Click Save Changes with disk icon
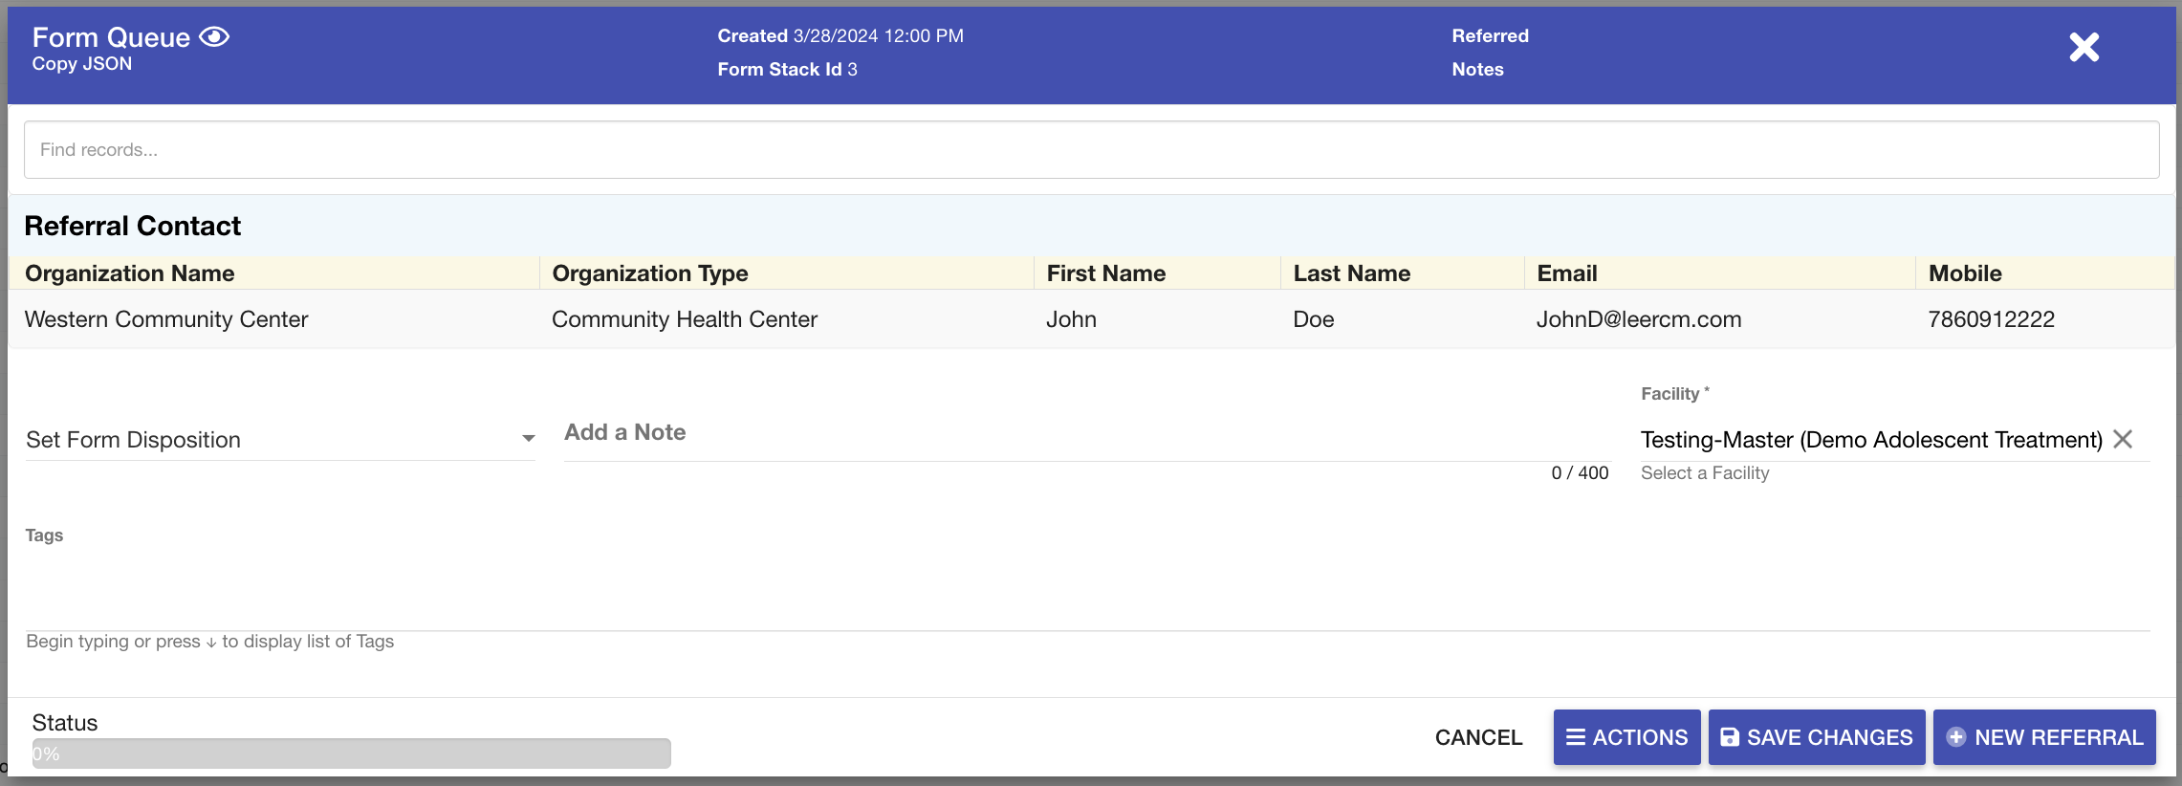The height and width of the screenshot is (786, 2182). coord(1816,737)
